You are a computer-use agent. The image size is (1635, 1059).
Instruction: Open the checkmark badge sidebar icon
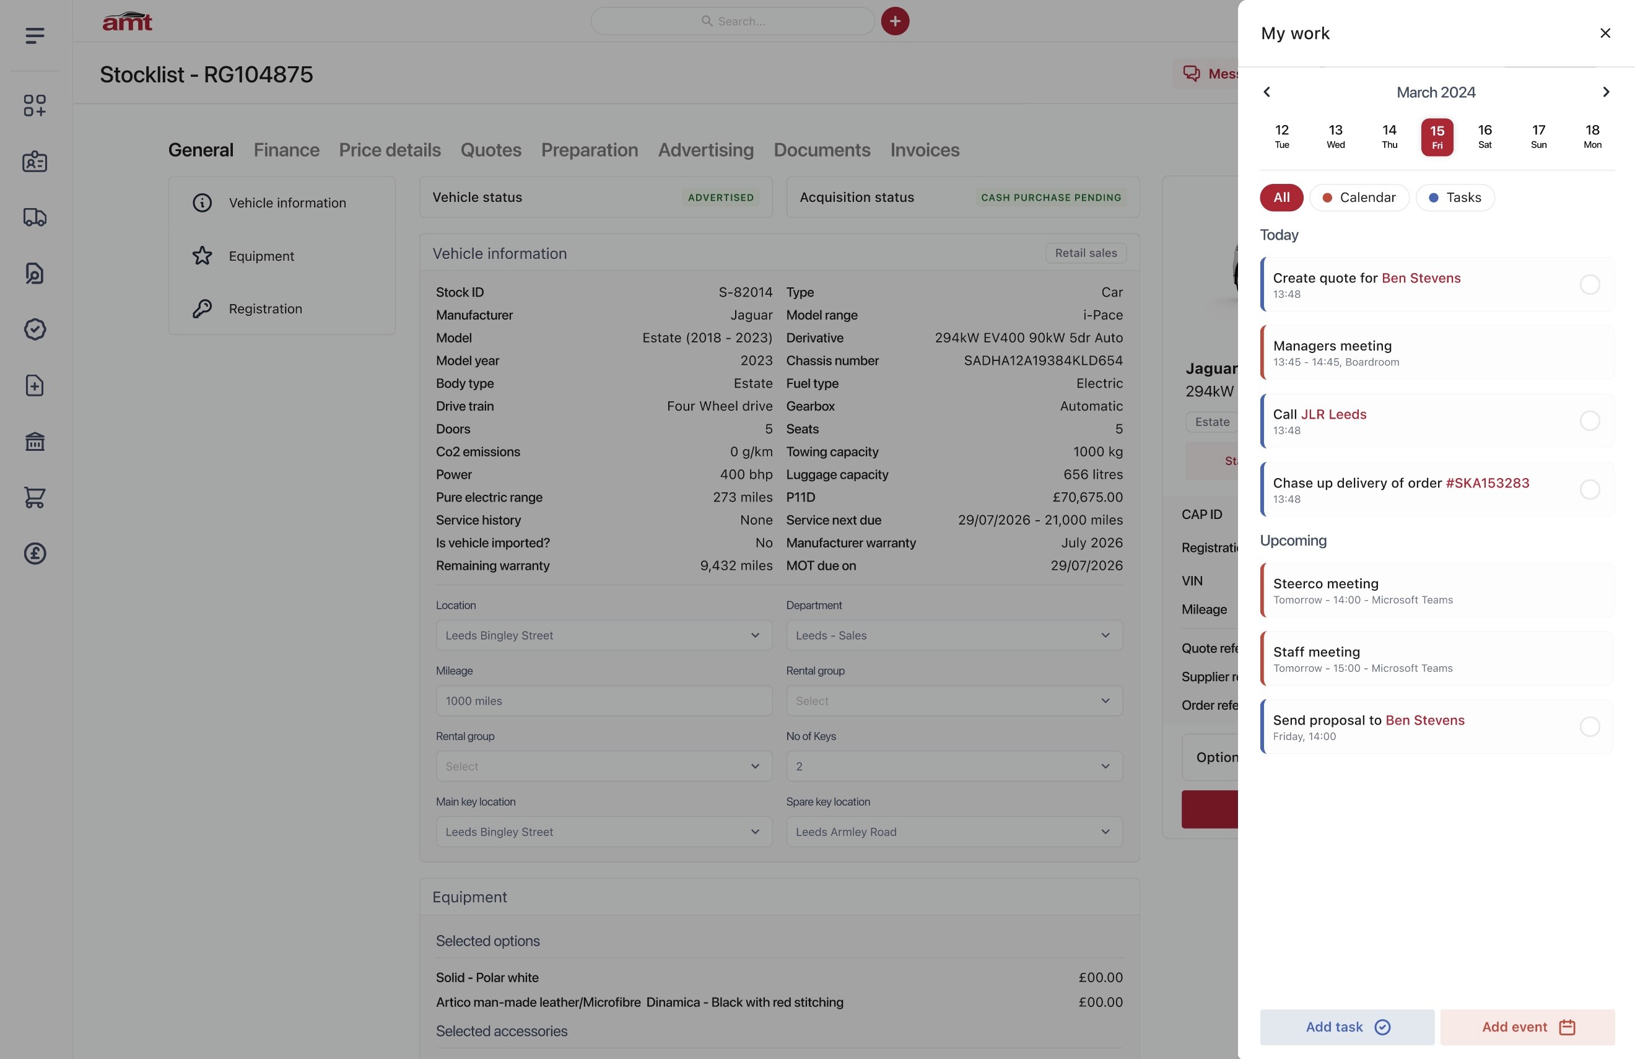coord(34,329)
